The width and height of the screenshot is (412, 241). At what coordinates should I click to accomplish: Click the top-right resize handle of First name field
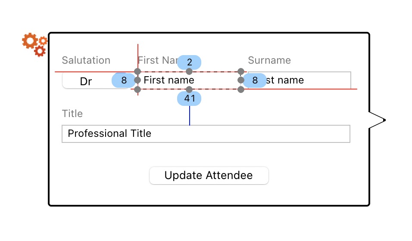pos(241,71)
